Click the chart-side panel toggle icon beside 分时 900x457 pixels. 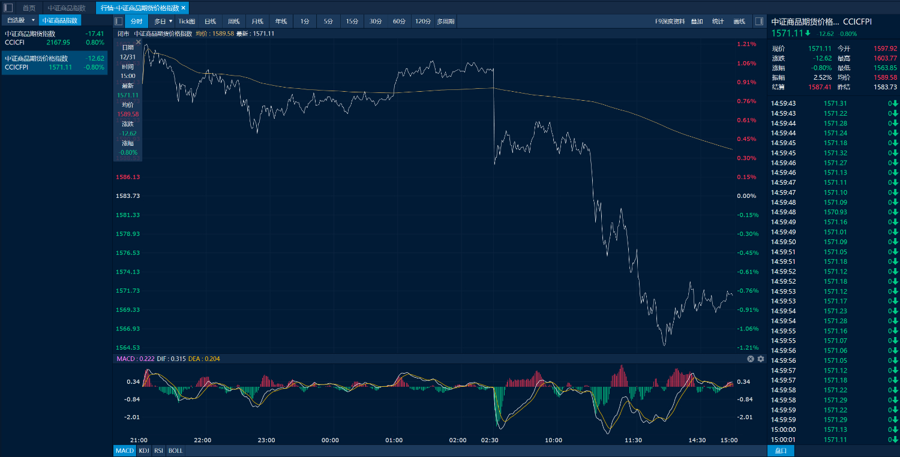[119, 21]
